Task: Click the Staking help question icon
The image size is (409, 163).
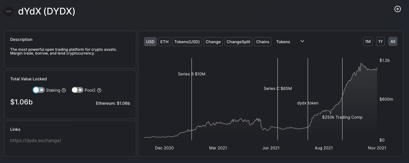Action: (x=64, y=90)
